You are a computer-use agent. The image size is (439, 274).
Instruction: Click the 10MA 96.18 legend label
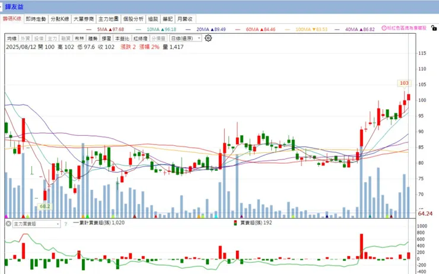point(161,30)
